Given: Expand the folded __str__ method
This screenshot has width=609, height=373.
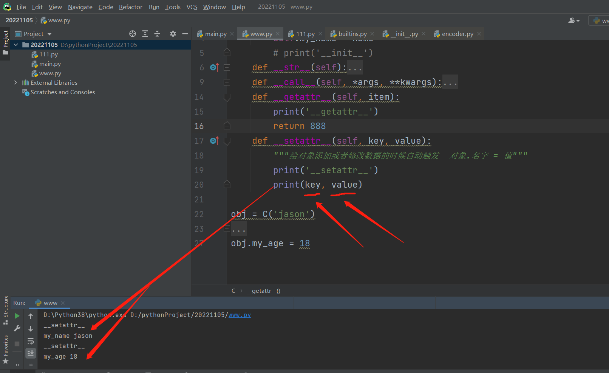Looking at the screenshot, I should coord(227,67).
